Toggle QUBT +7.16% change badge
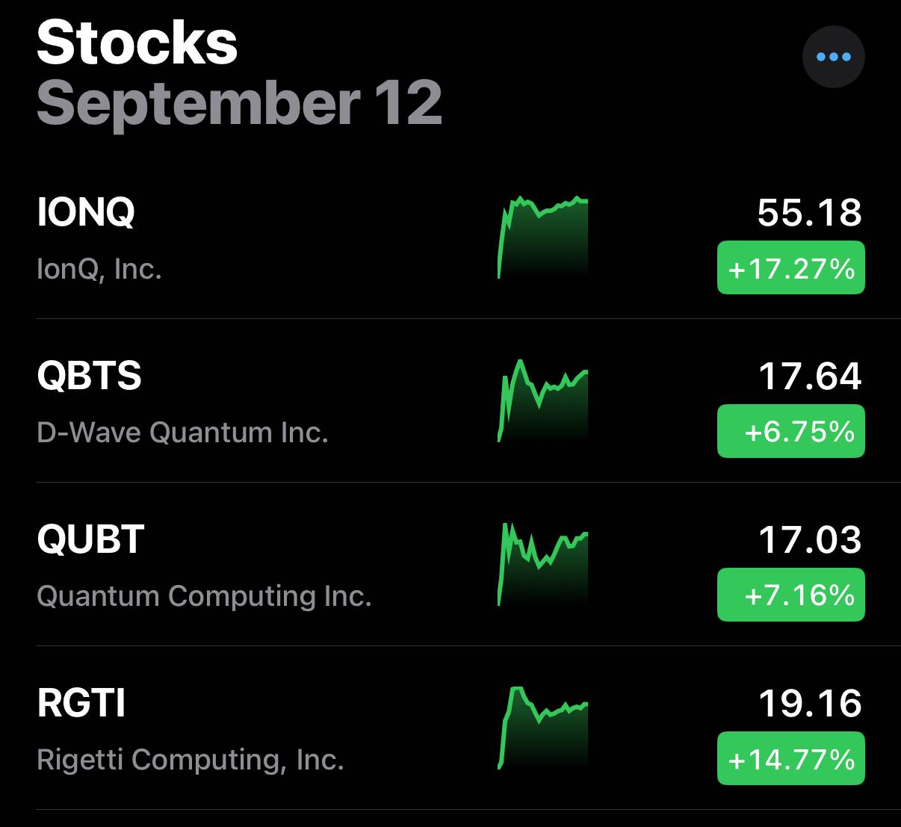This screenshot has height=827, width=901. click(x=790, y=595)
